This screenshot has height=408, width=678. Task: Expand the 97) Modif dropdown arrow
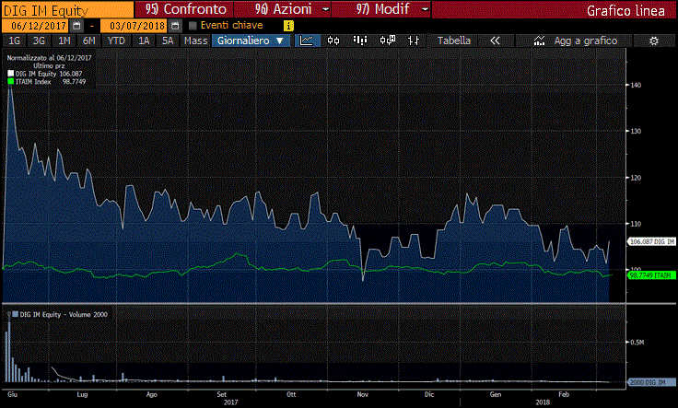click(425, 9)
